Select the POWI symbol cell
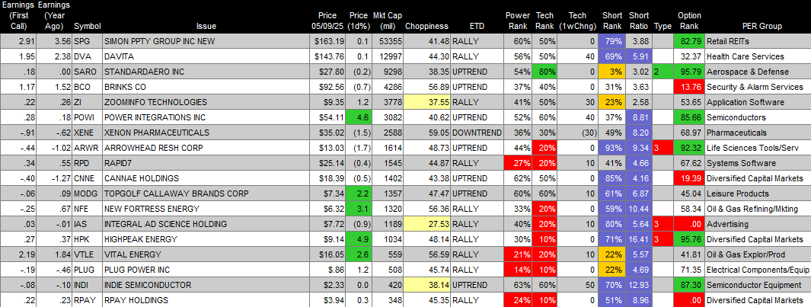Image resolution: width=811 pixels, height=307 pixels. [87, 117]
